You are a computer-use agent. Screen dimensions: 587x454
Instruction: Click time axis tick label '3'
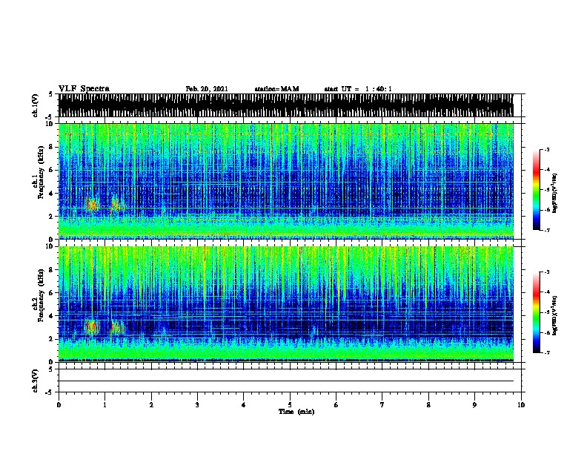pos(197,404)
